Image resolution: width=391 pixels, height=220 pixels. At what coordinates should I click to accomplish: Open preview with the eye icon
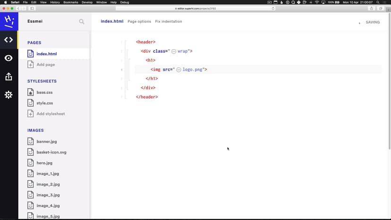point(8,58)
